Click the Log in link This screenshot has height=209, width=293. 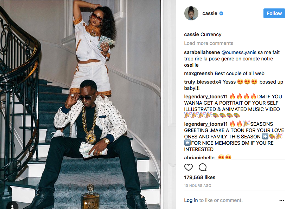(x=191, y=200)
